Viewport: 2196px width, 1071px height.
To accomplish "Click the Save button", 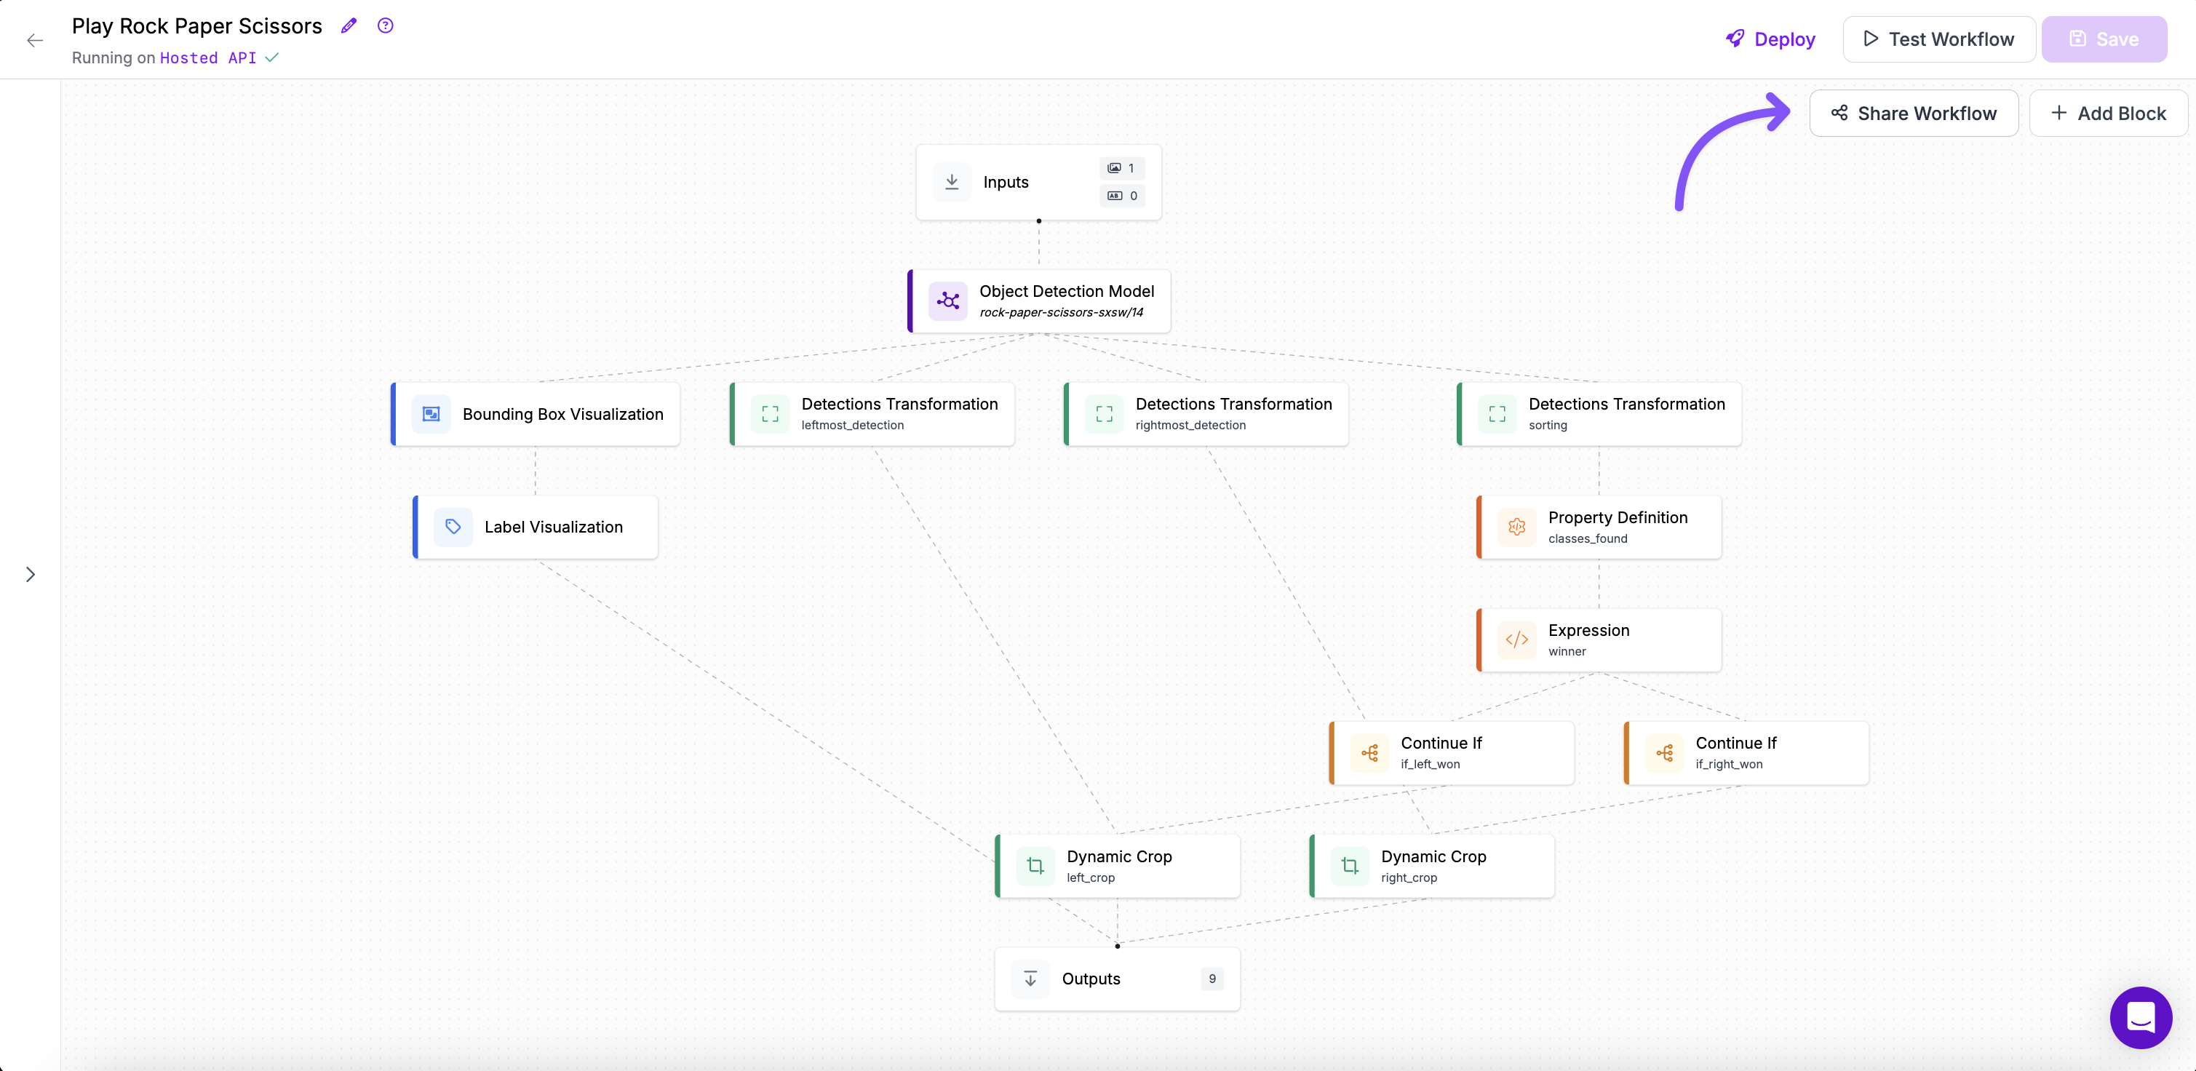I will (2104, 39).
